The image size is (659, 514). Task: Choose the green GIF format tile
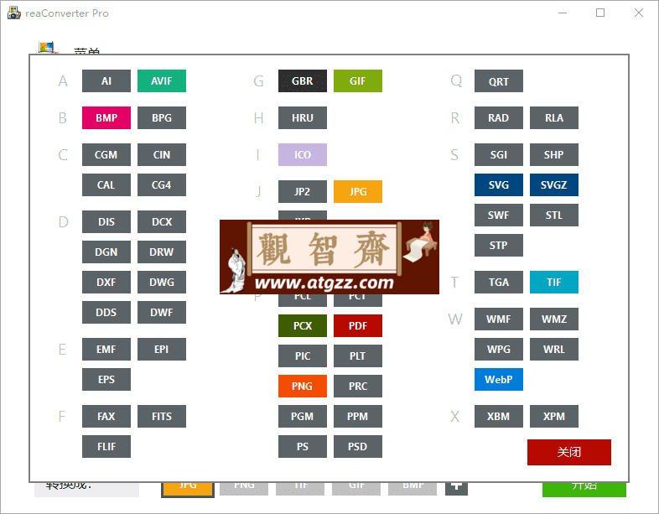point(358,80)
